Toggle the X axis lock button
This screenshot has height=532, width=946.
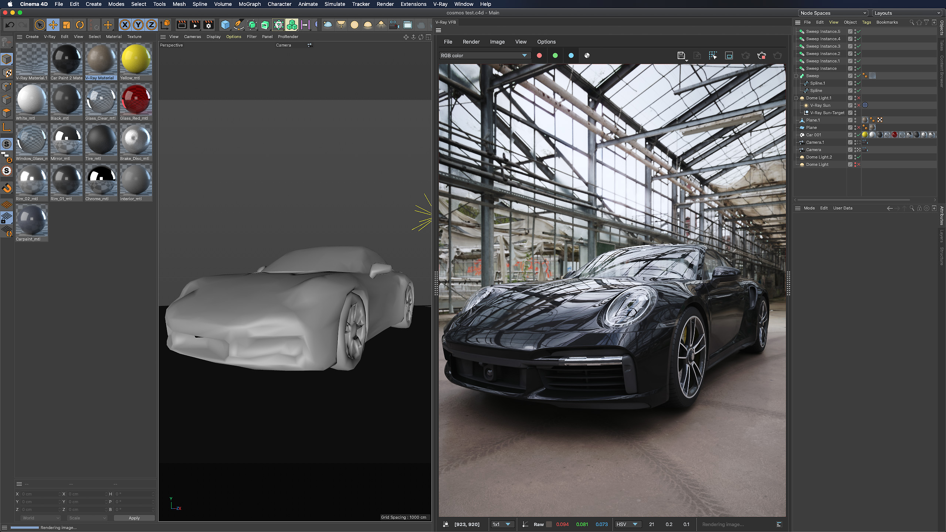click(x=125, y=25)
